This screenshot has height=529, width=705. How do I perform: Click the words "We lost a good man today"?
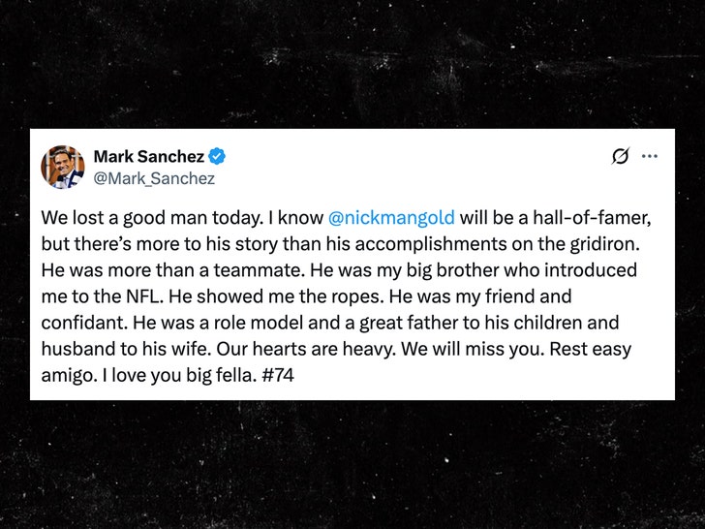[128, 215]
